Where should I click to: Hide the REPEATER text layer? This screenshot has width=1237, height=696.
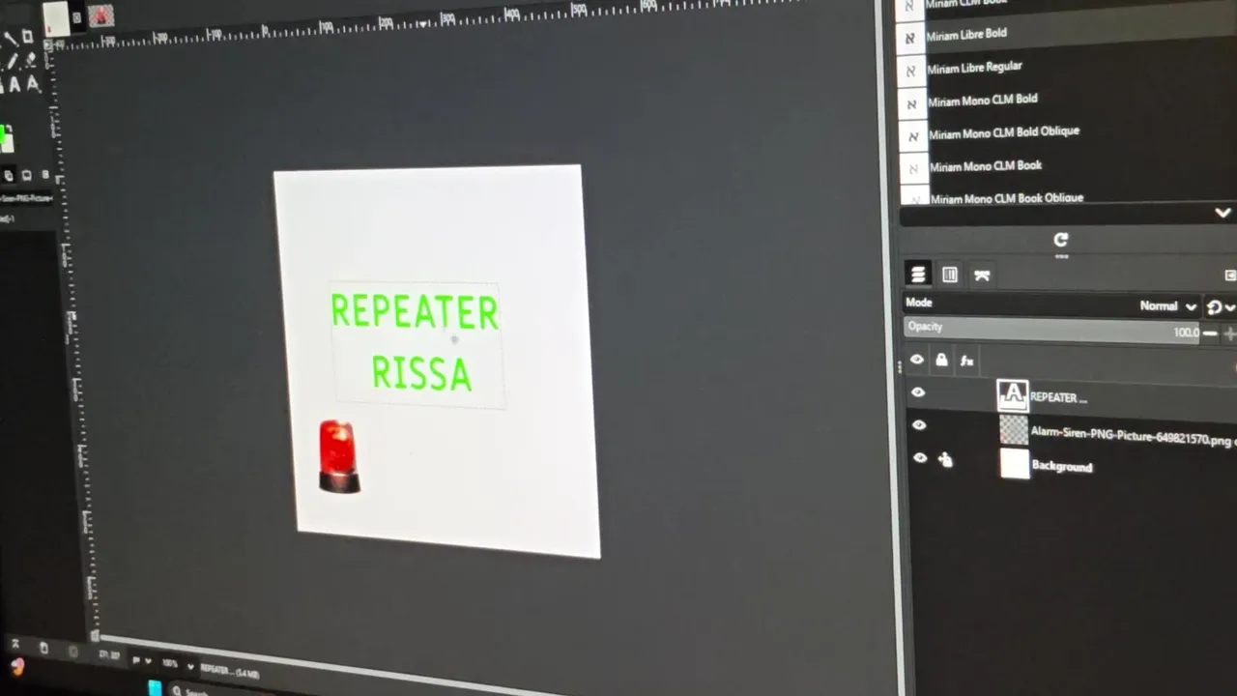tap(918, 392)
